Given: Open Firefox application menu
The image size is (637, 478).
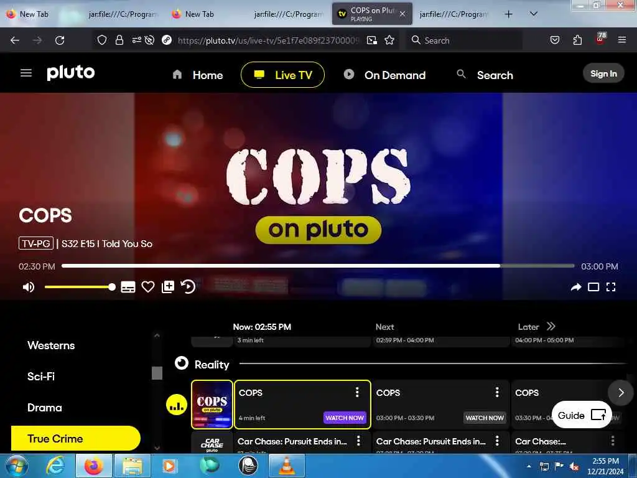Looking at the screenshot, I should click(x=621, y=40).
